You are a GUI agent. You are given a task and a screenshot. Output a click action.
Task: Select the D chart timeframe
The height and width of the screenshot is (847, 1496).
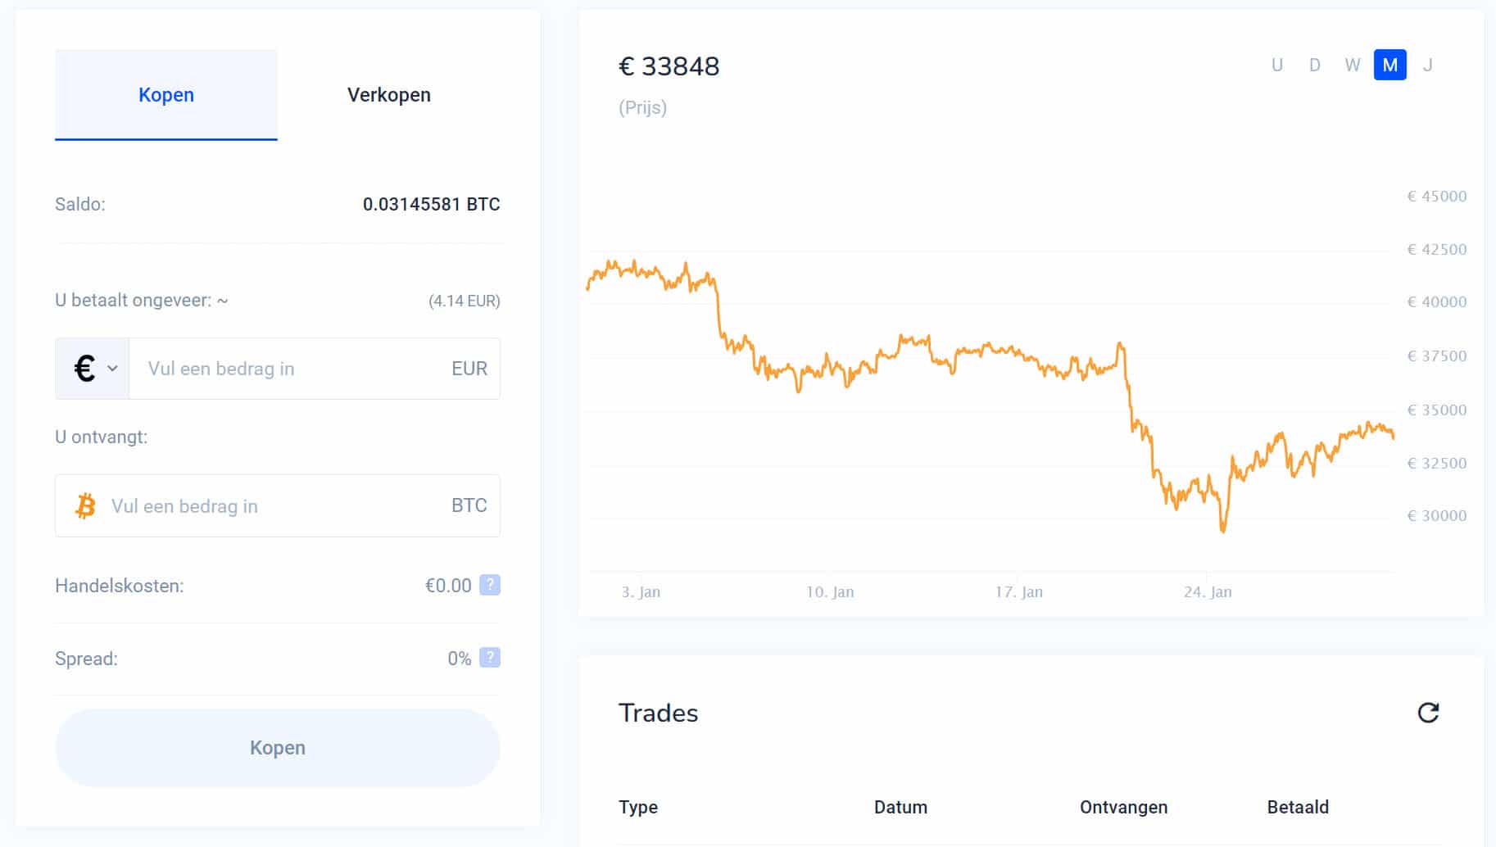pos(1314,65)
